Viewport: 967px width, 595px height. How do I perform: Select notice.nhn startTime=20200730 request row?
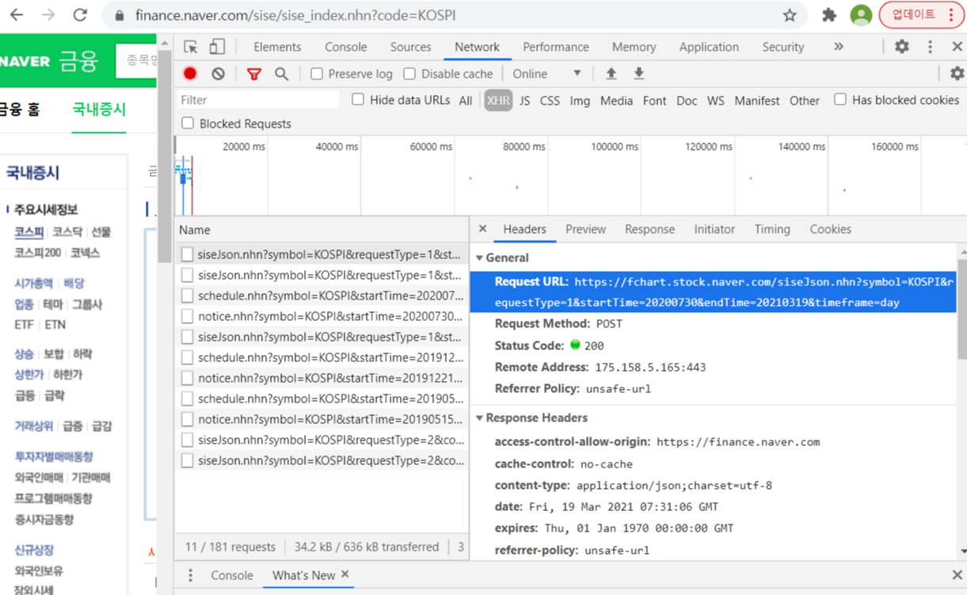(322, 316)
